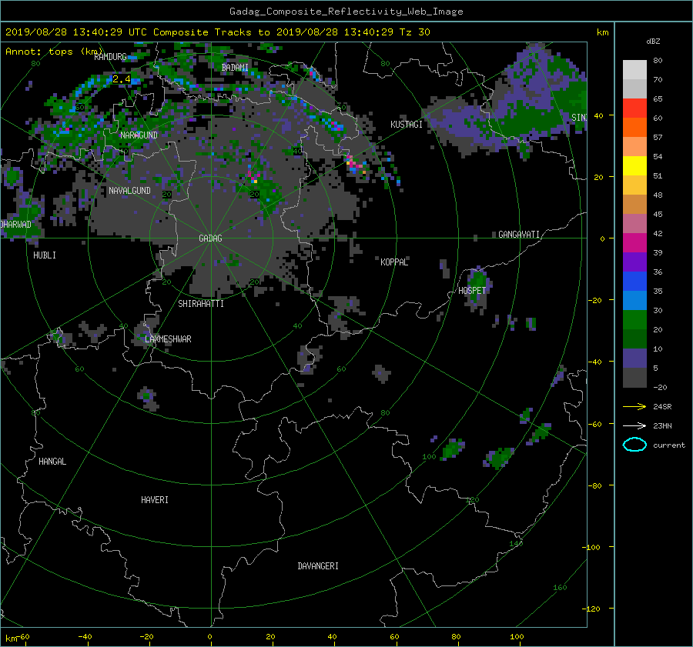Viewport: 693px width, 647px height.
Task: Click the orange 57 dBZ legend swatch
Action: point(634,128)
